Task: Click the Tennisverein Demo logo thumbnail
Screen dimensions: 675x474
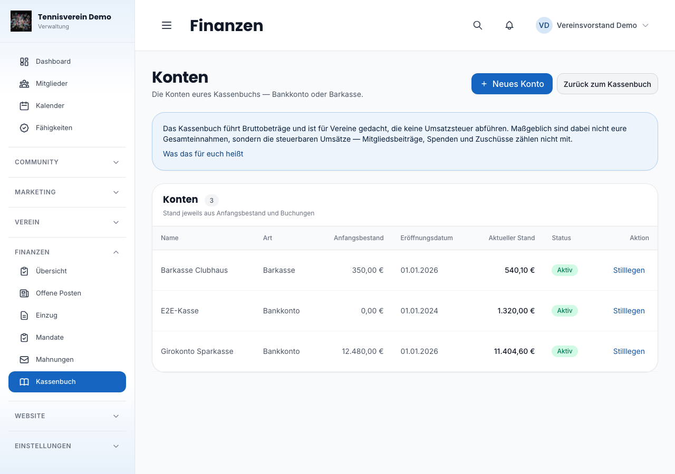Action: (21, 21)
